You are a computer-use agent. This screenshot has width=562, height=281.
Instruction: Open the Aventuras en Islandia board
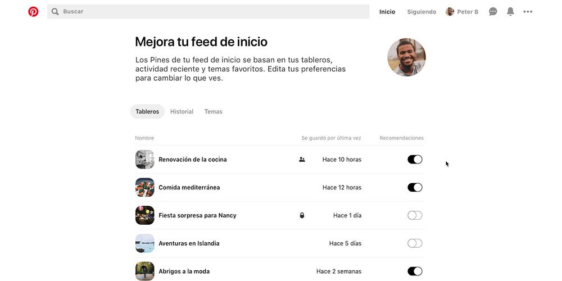189,243
